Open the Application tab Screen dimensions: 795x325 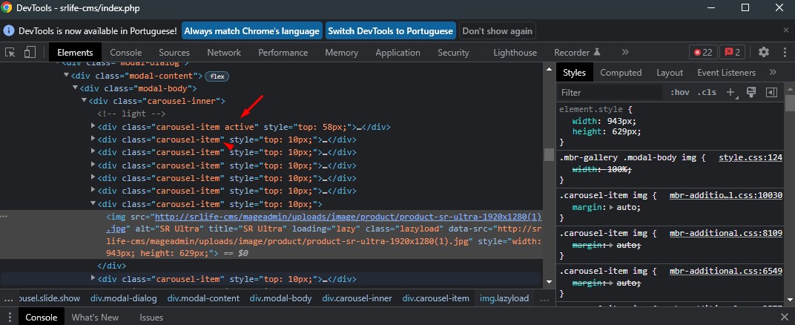pos(398,52)
